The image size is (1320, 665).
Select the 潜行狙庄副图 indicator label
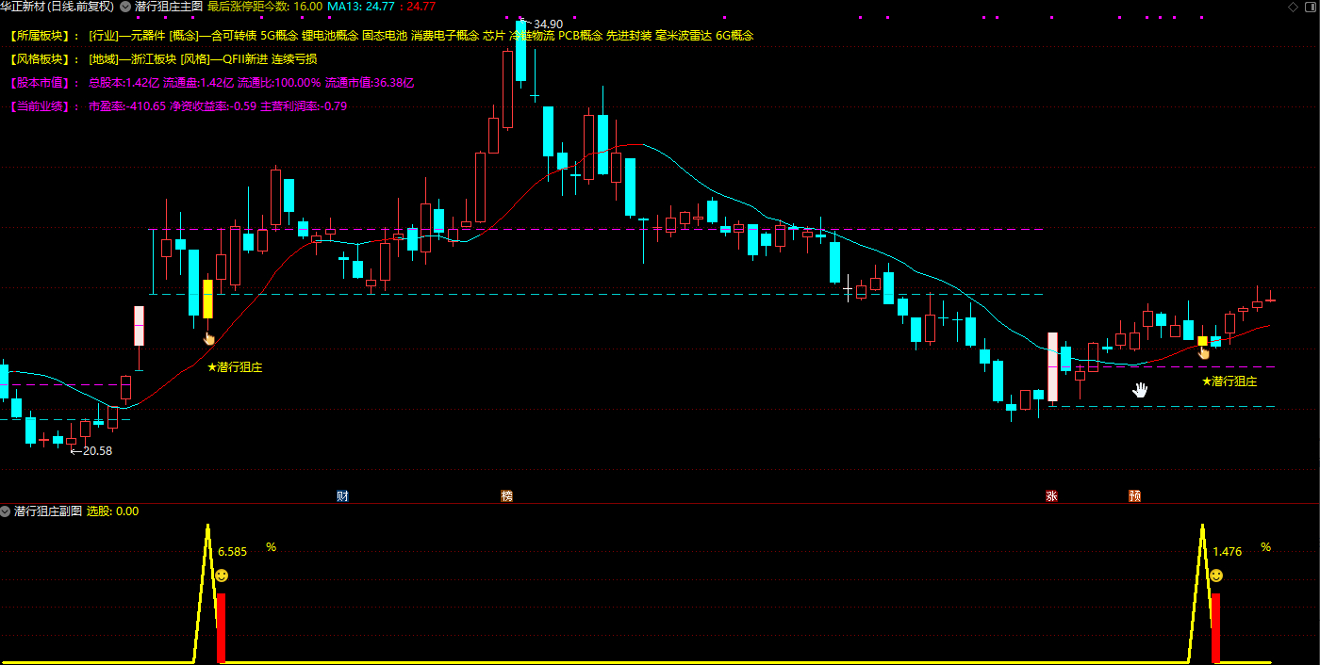point(47,511)
